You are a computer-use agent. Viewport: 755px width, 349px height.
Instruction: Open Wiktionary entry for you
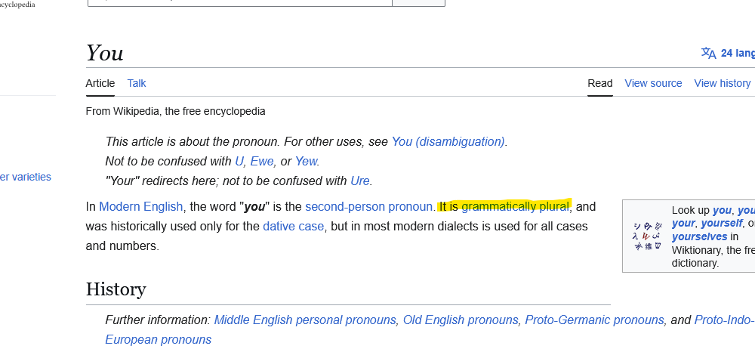pos(722,211)
